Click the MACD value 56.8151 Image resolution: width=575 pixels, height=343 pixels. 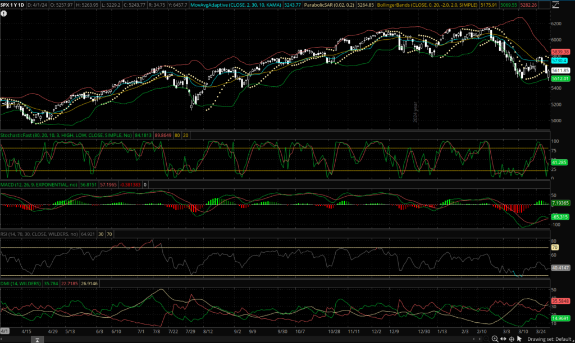(88, 184)
